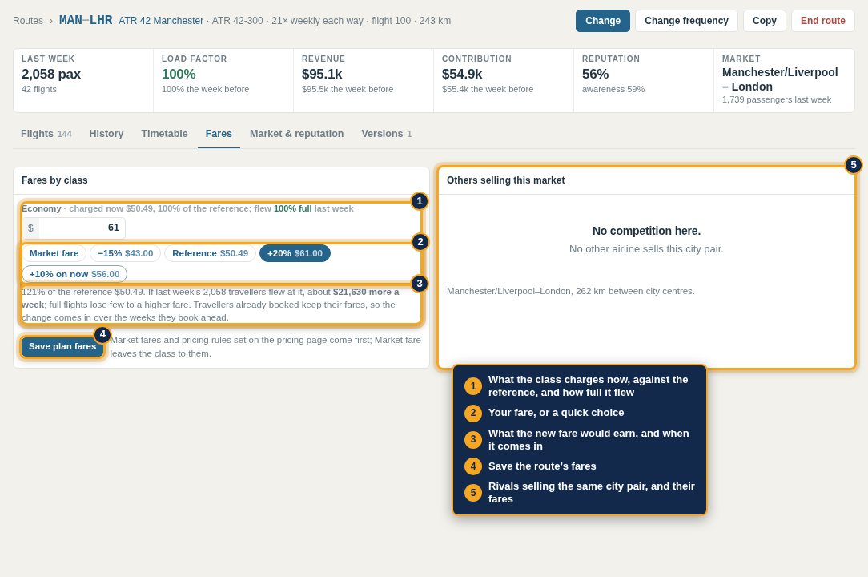Open ATR 42 Manchester fleet link
The height and width of the screenshot is (577, 868).
tap(160, 21)
